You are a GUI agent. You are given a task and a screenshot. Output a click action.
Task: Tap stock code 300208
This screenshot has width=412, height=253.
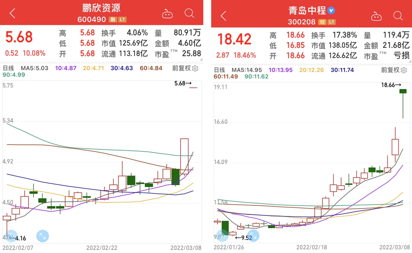[301, 22]
